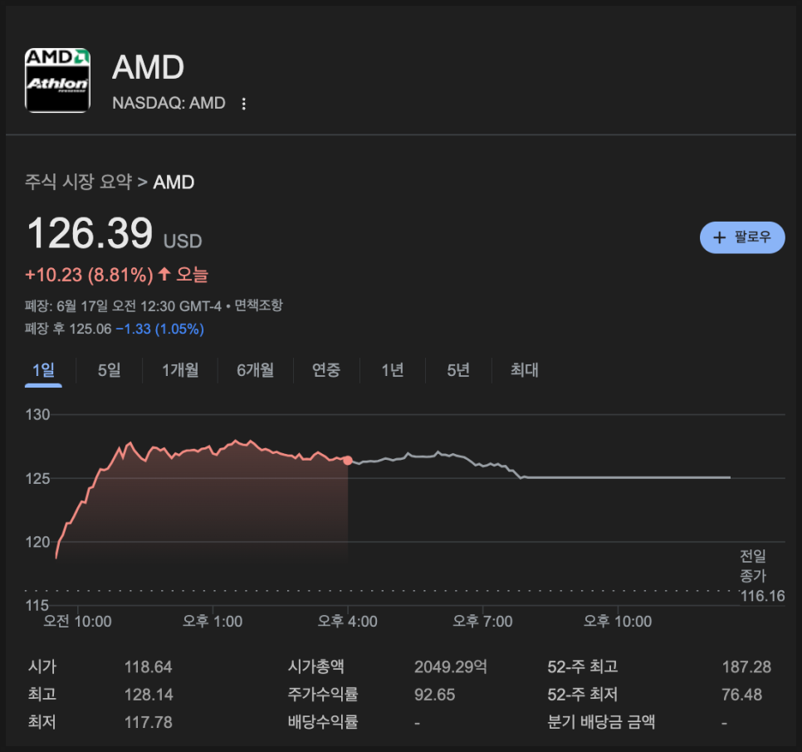The height and width of the screenshot is (752, 802).
Task: Click the 오후 7:00 time axis label
Action: click(x=482, y=621)
